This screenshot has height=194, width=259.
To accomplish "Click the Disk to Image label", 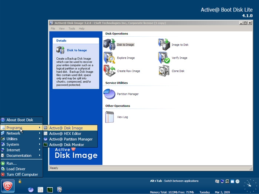I will point(125,45).
